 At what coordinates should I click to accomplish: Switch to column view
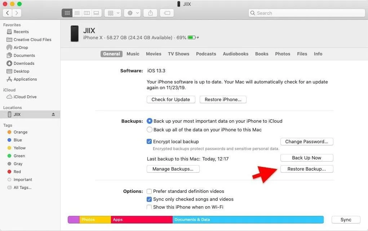click(87, 13)
